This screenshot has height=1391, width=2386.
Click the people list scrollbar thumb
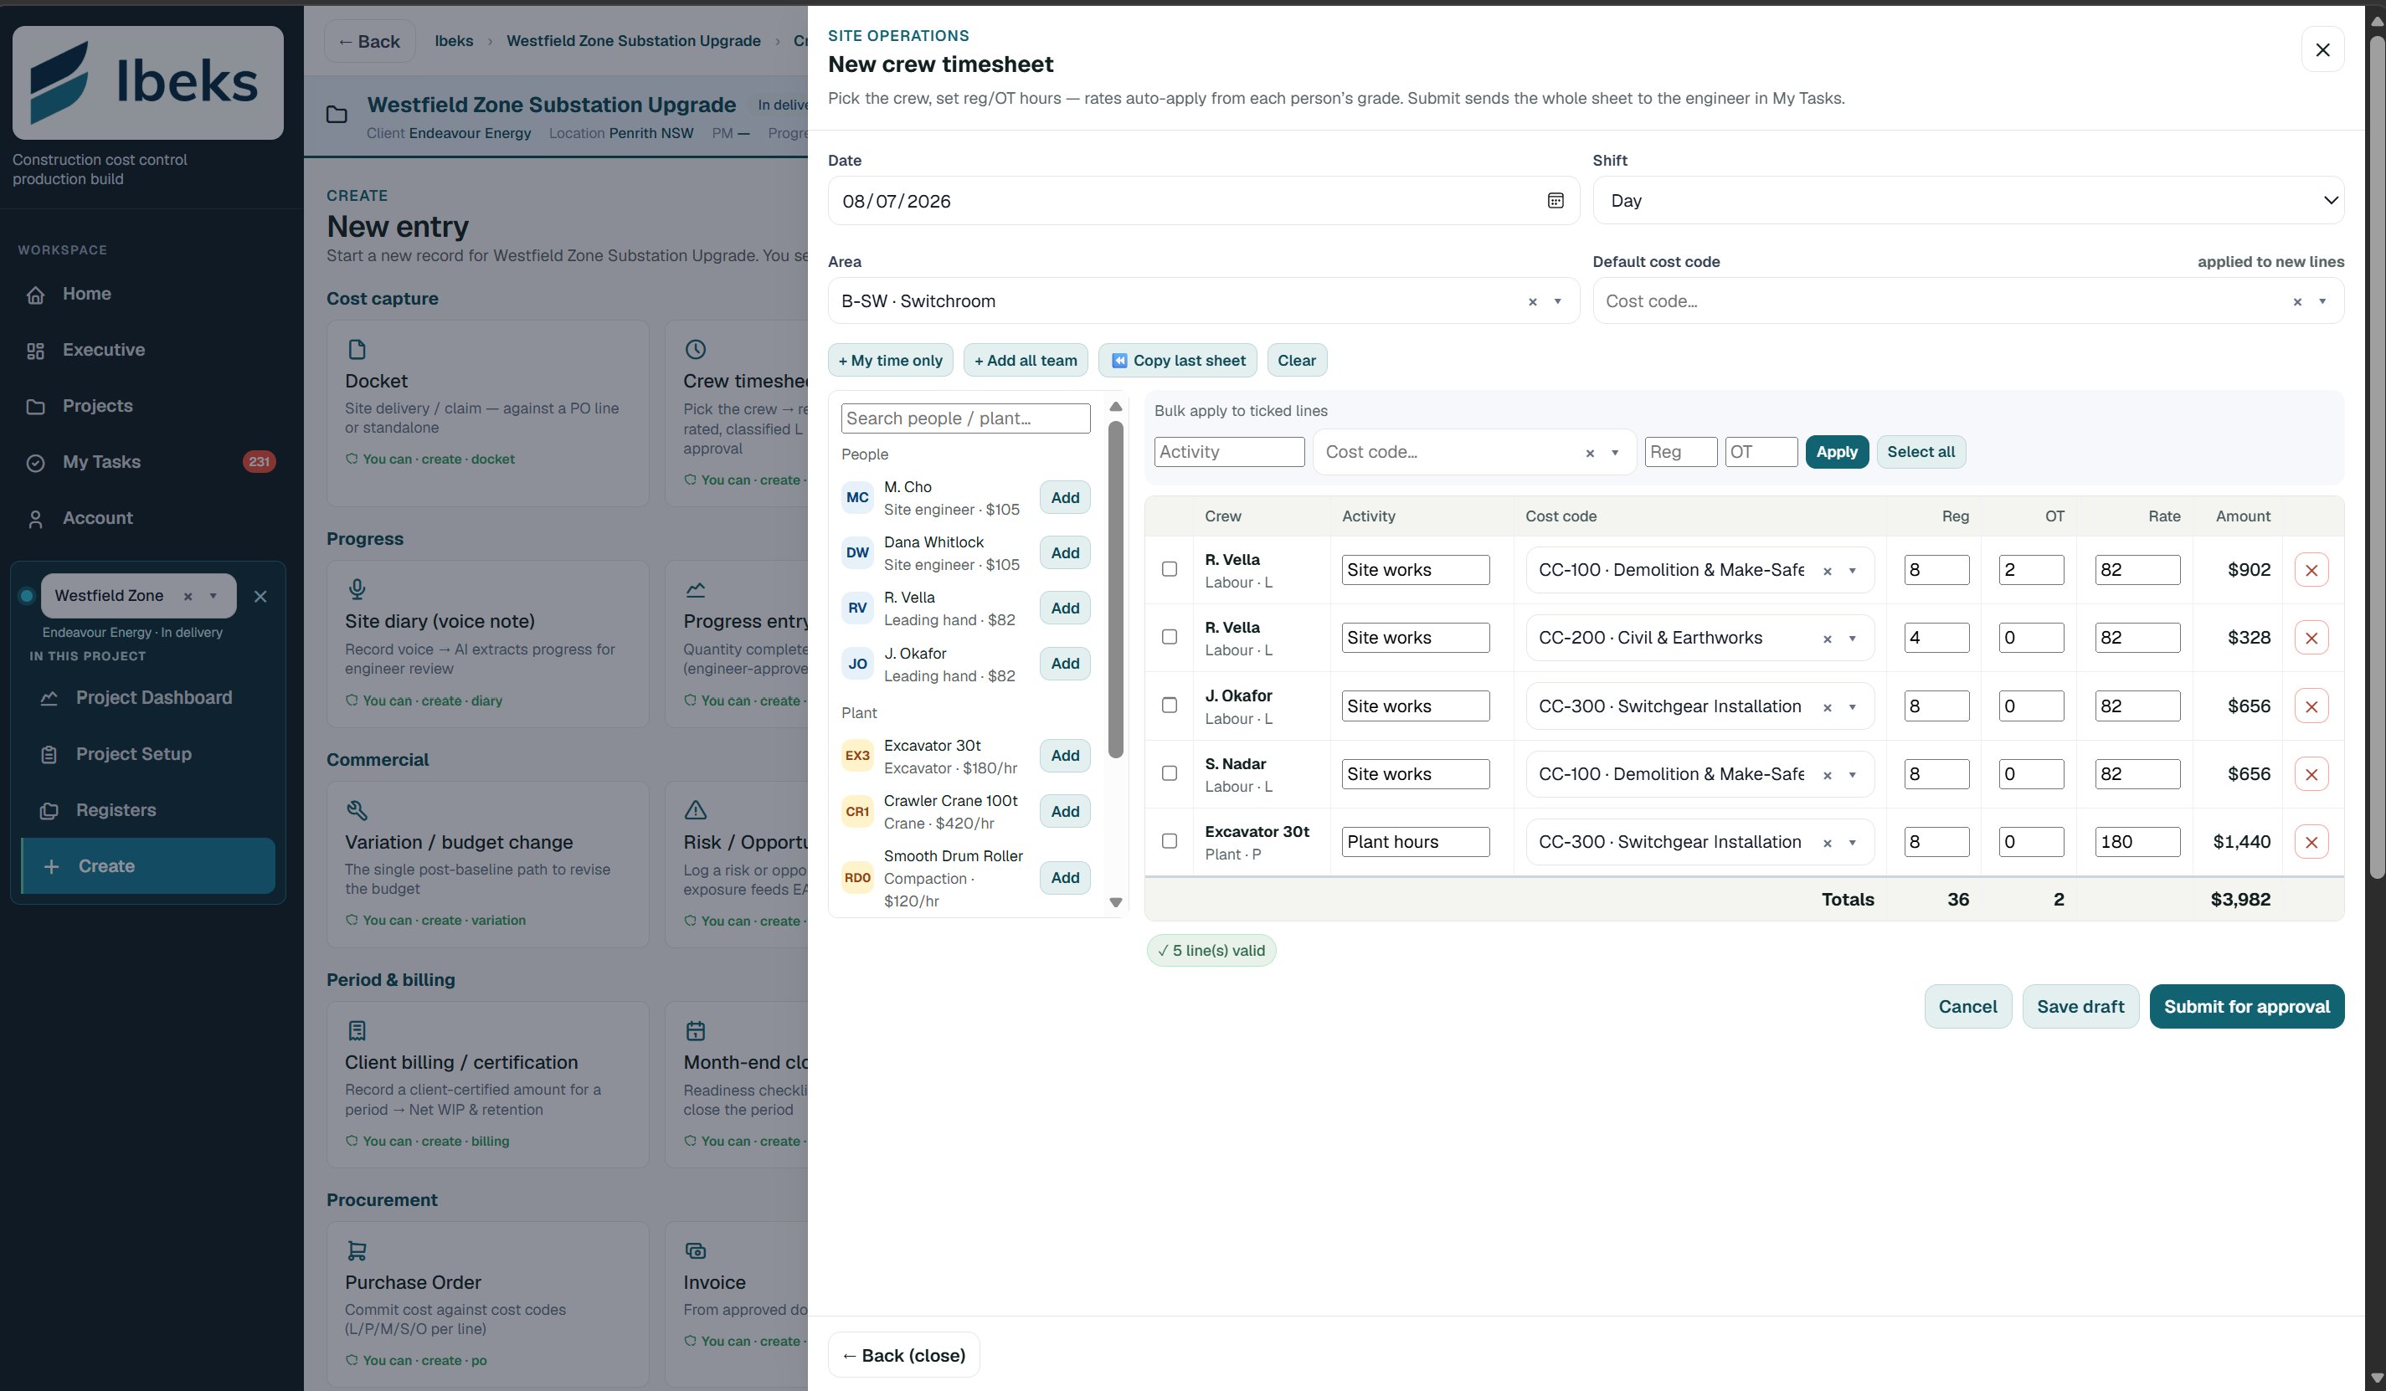click(1115, 589)
